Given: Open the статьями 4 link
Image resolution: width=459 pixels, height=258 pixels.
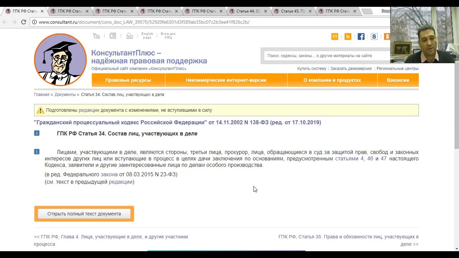Looking at the screenshot, I should 349,159.
